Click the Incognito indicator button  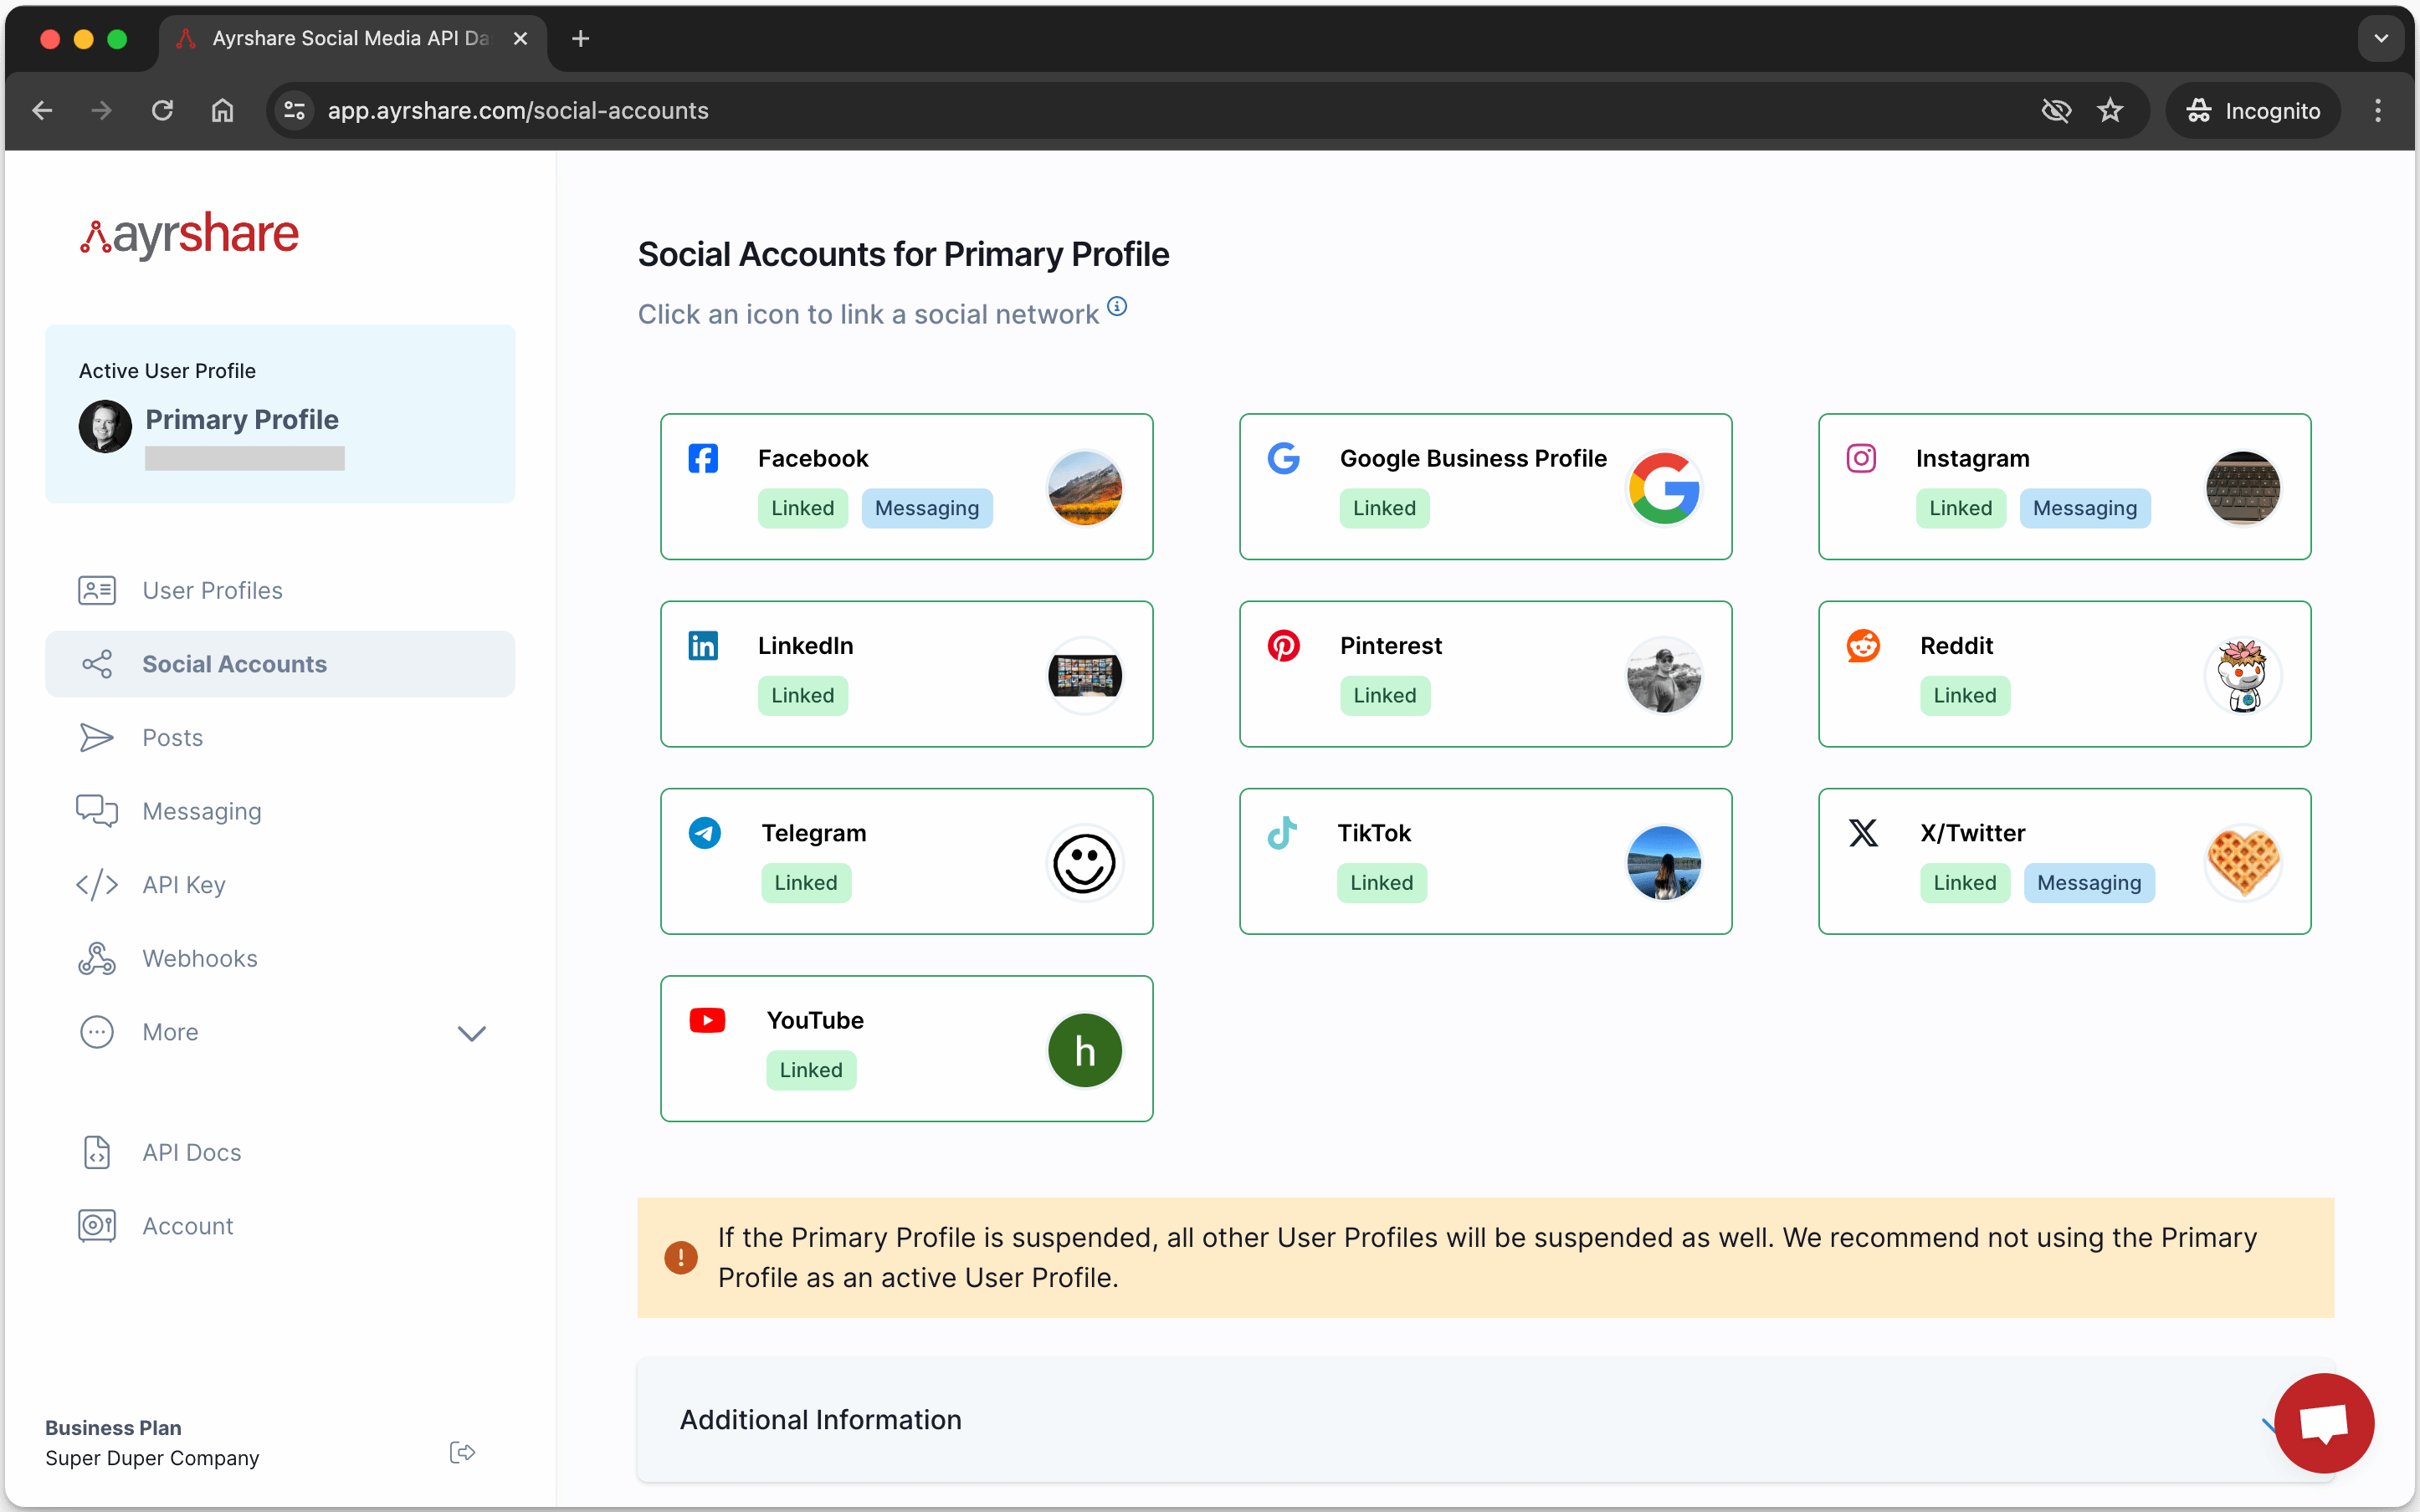2253,110
